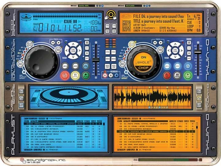Viewport: 221px width, 166px height.
Task: Click the right deck center Cue/Loop button
Action: coord(175,50)
